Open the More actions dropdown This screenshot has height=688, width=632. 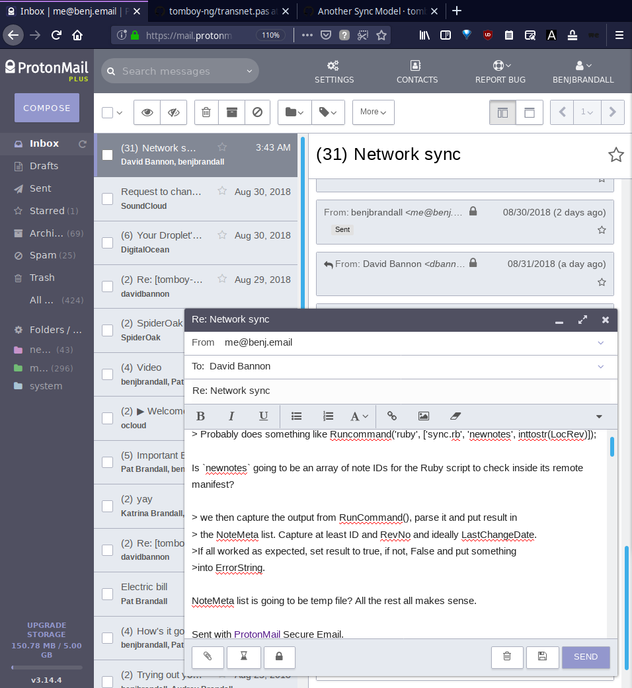coord(373,112)
